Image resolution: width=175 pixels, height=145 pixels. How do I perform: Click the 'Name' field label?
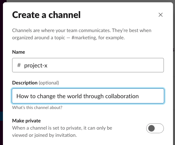(x=19, y=52)
